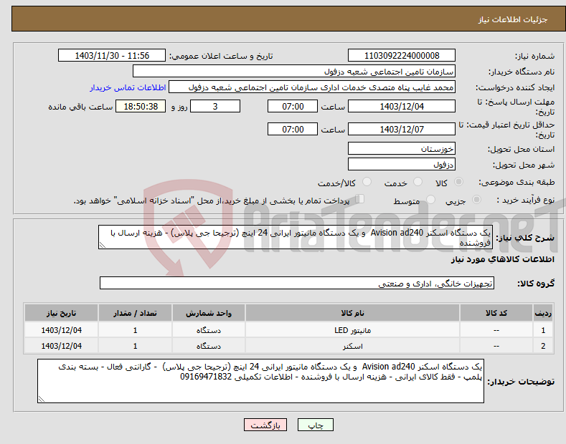Click code cell in اسکنر row
Image resolution: width=566 pixels, height=444 pixels.
[496, 346]
